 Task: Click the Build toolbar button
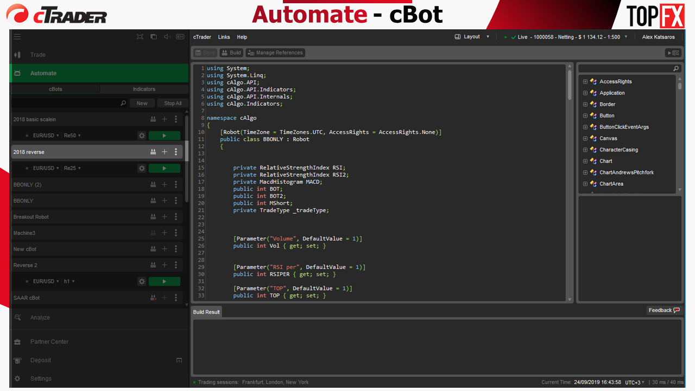(231, 53)
